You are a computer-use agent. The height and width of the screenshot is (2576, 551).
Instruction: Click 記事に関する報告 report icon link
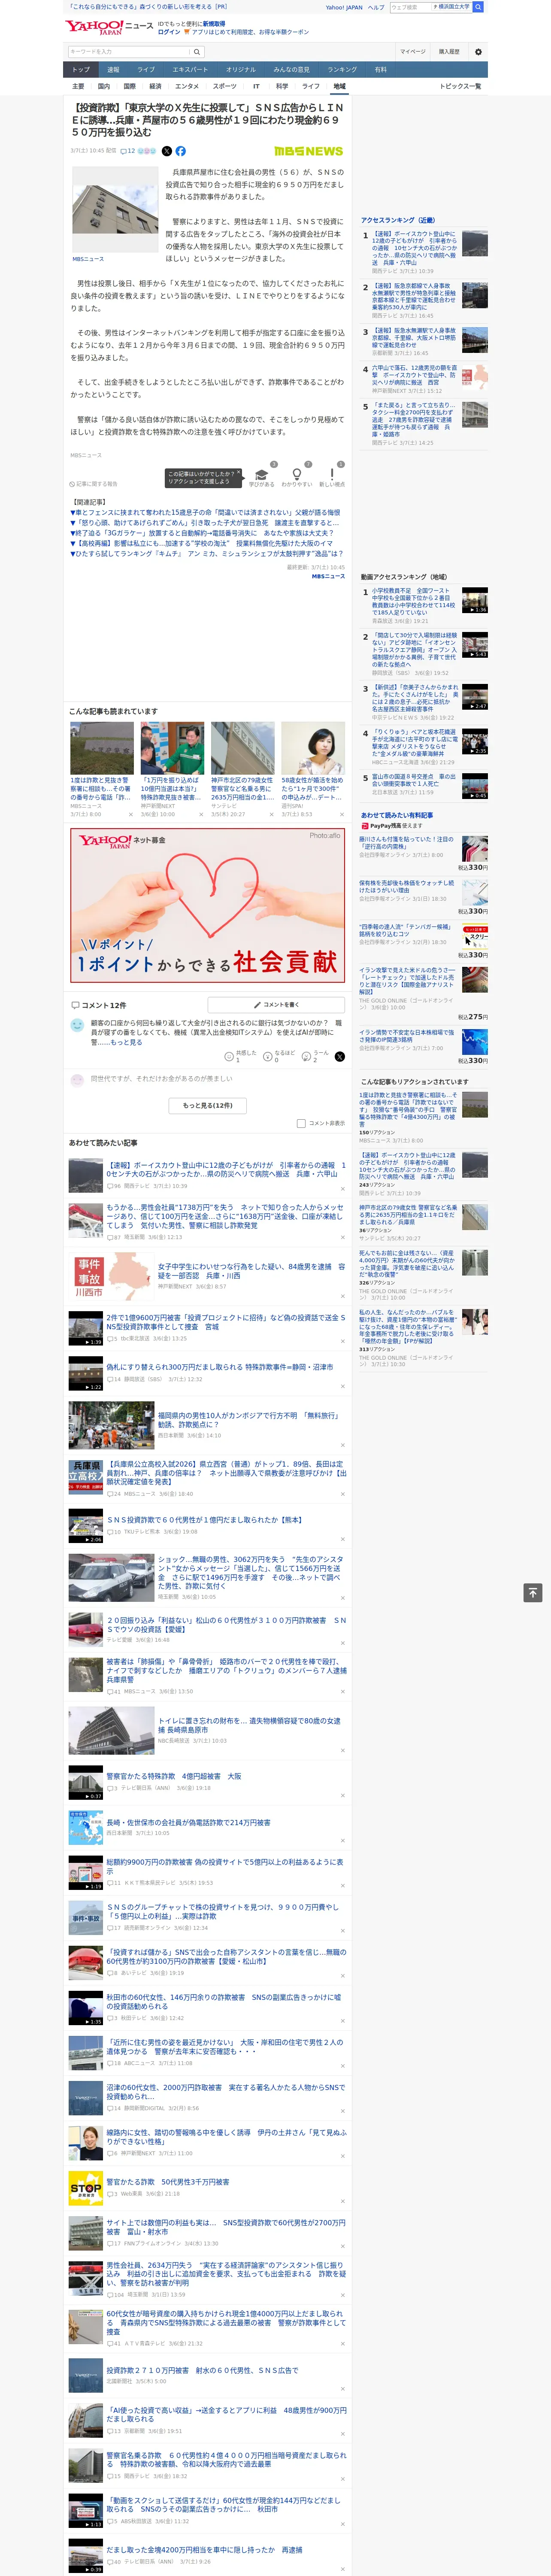point(93,484)
